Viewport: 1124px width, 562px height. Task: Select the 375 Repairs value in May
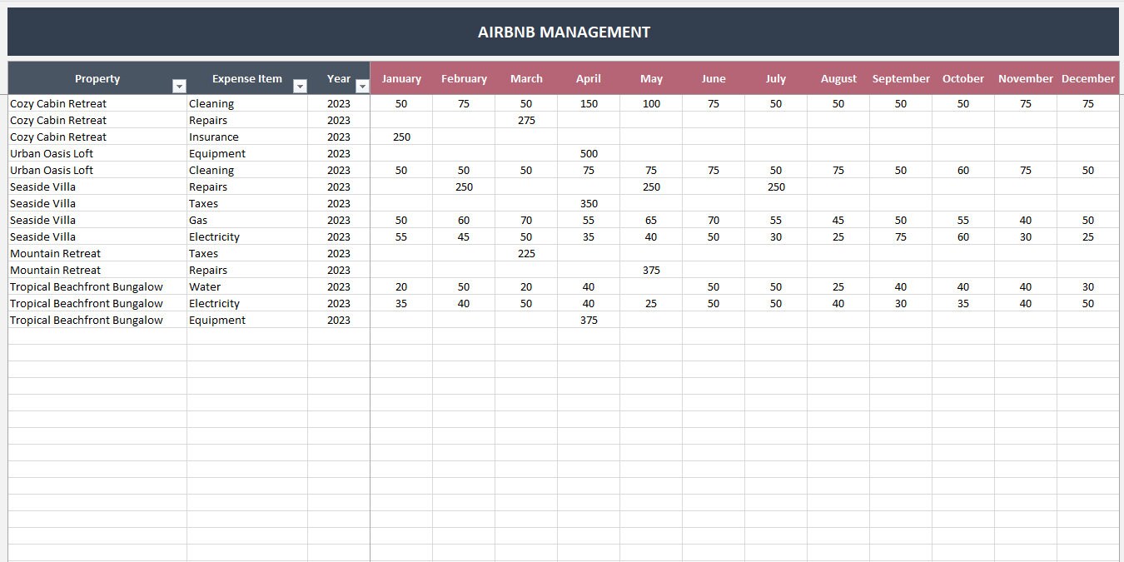click(651, 270)
